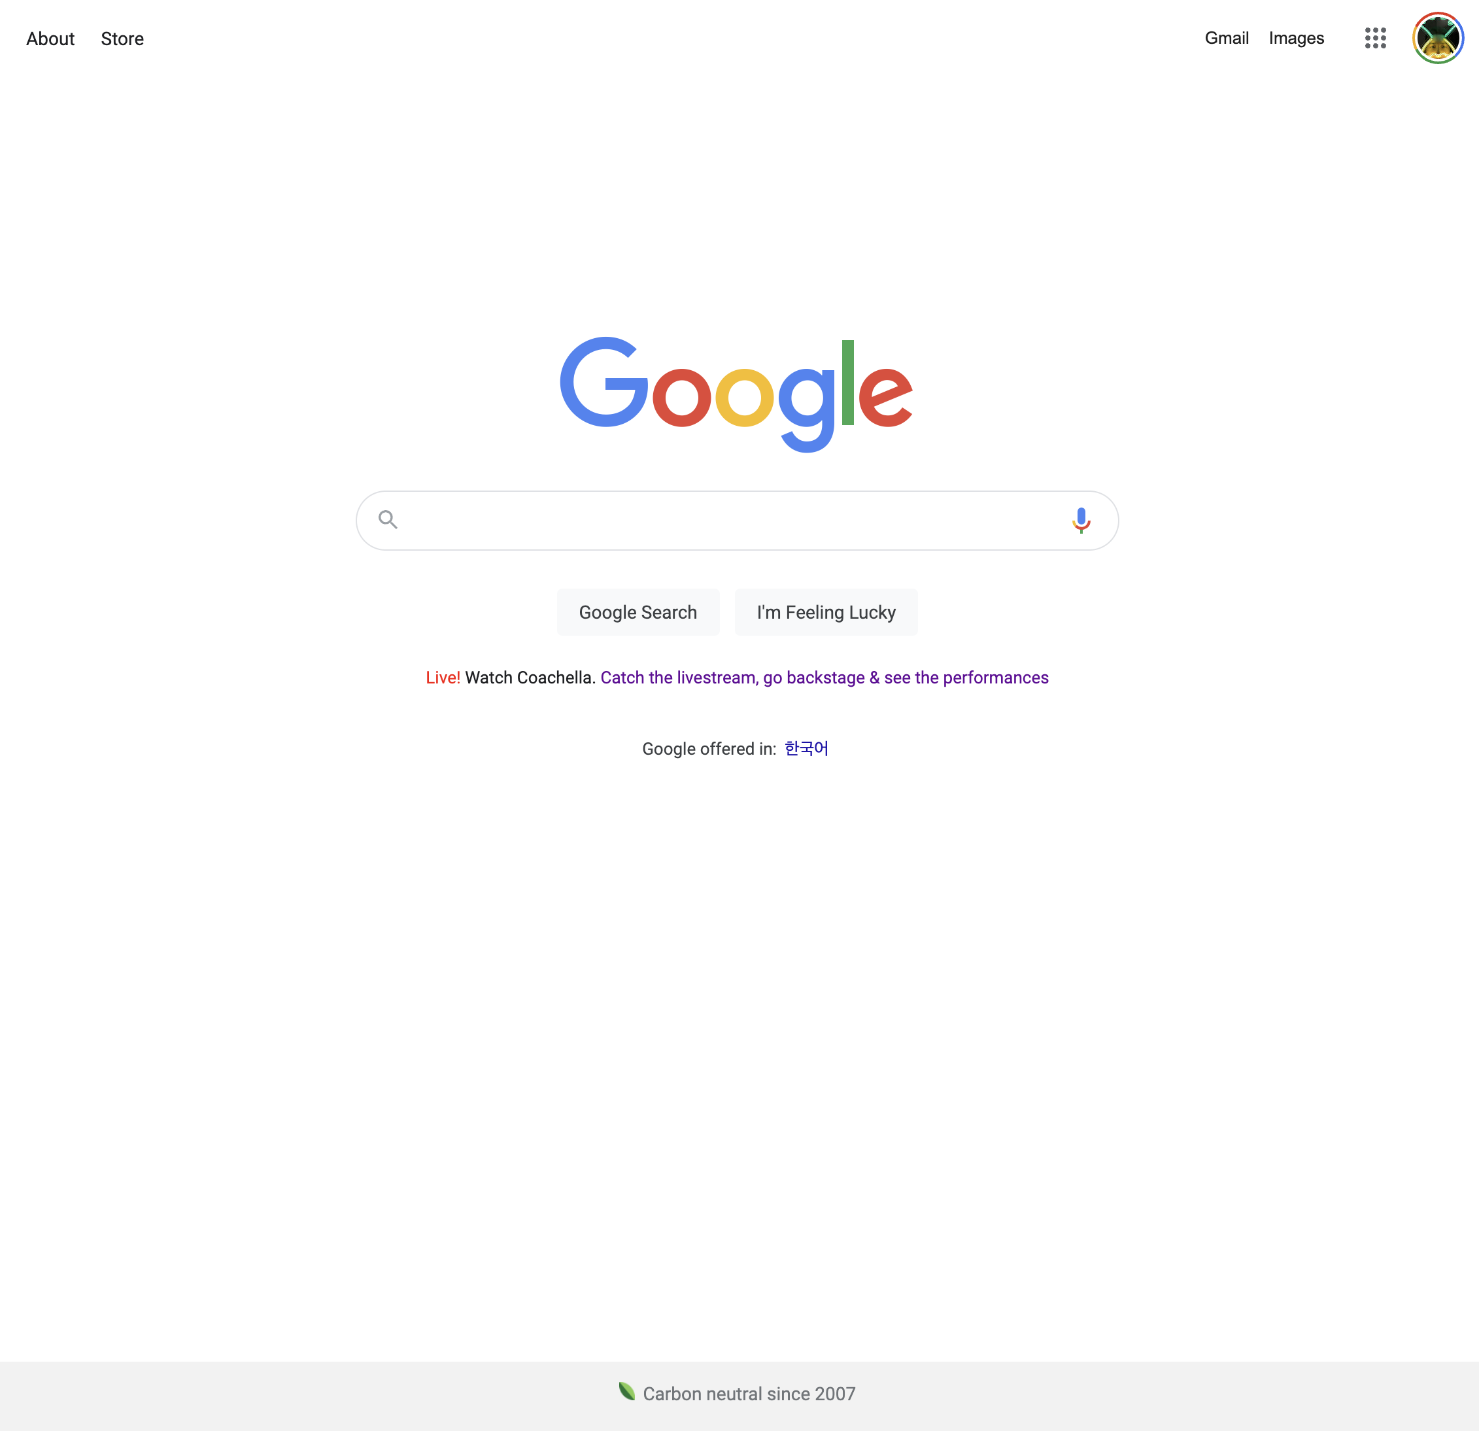Open the Coachella livestream link

click(x=824, y=678)
